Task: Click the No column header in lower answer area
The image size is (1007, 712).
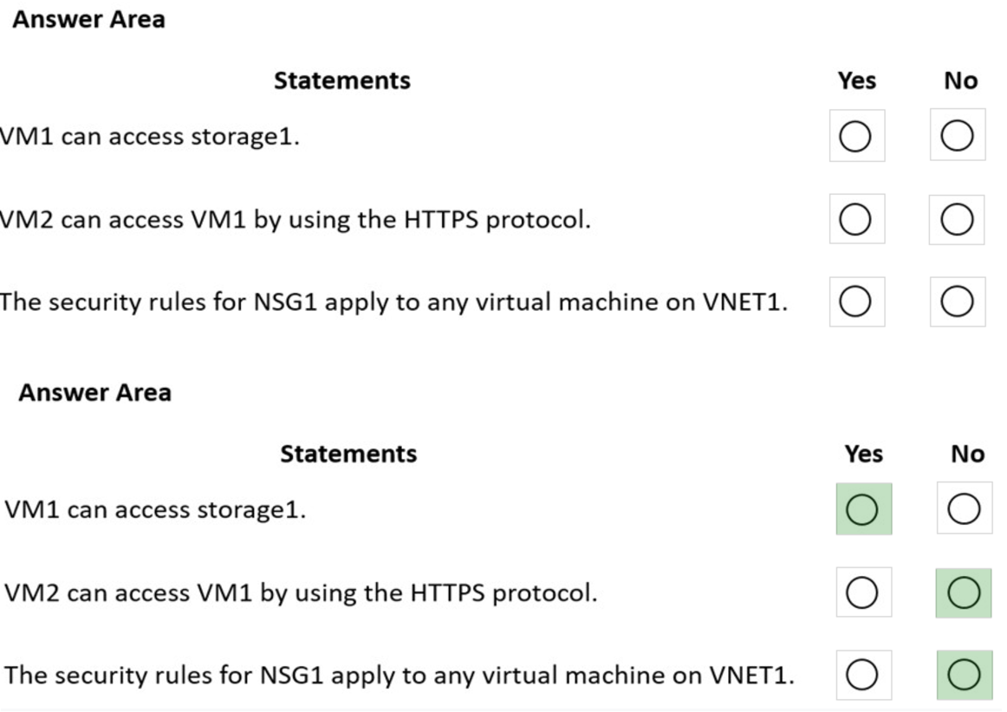Action: pos(966,454)
